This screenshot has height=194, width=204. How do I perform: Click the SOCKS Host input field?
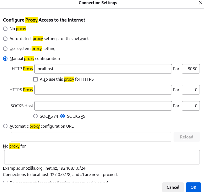click(103, 106)
